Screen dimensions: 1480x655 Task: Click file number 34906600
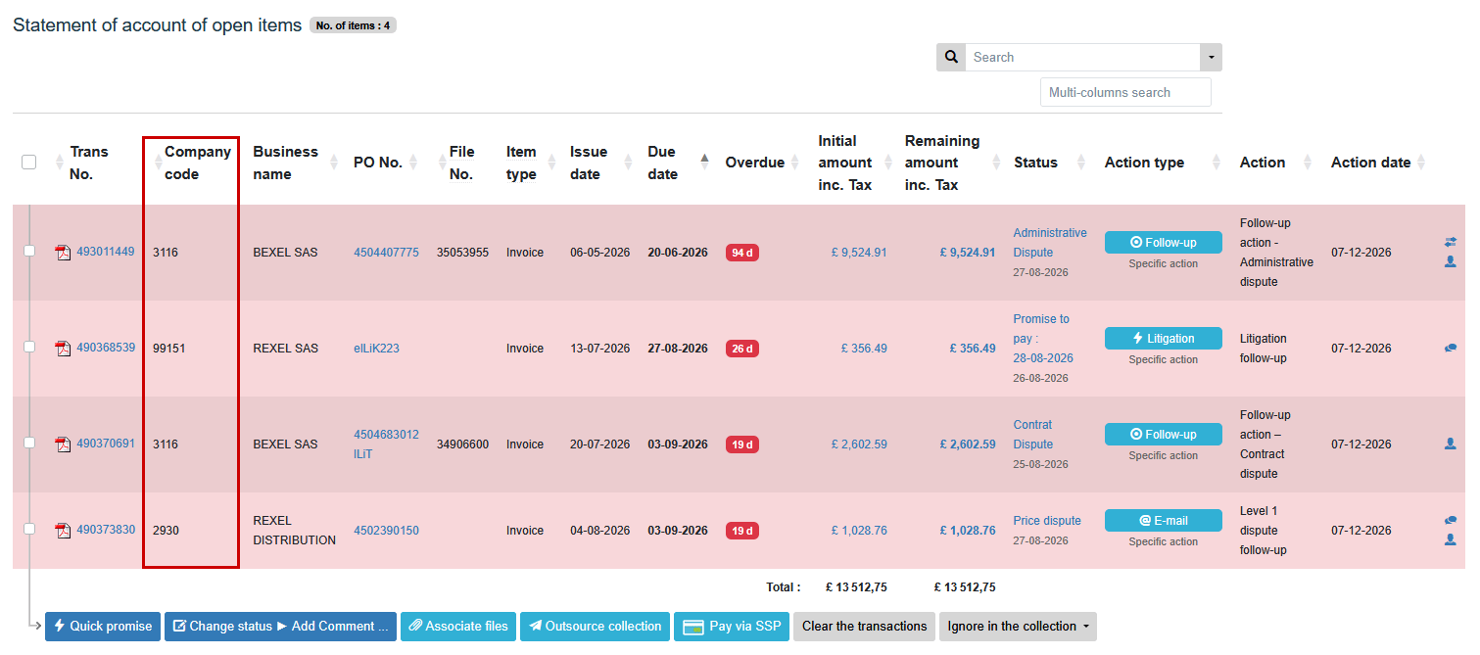(x=462, y=444)
